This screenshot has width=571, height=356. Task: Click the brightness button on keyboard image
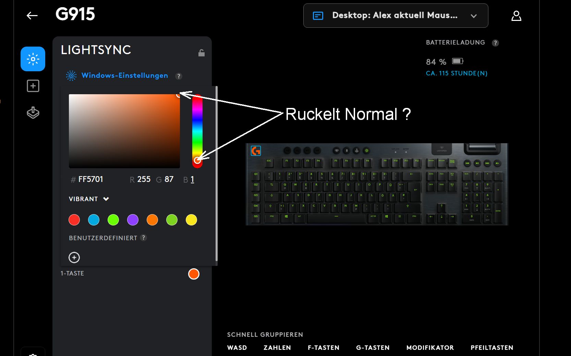pos(367,150)
